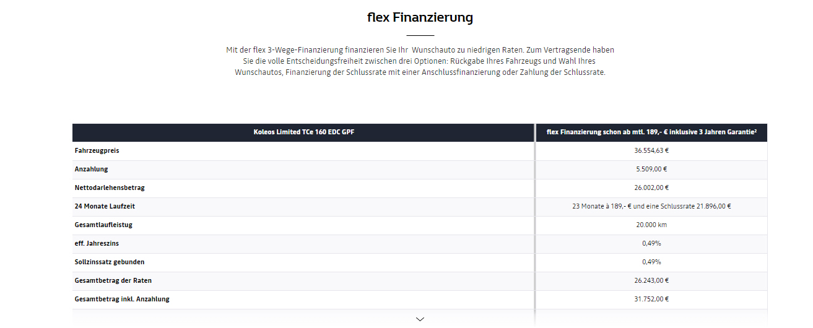813x328 pixels.
Task: Click the Koleos Limited TCe 160 column header
Action: (304, 132)
